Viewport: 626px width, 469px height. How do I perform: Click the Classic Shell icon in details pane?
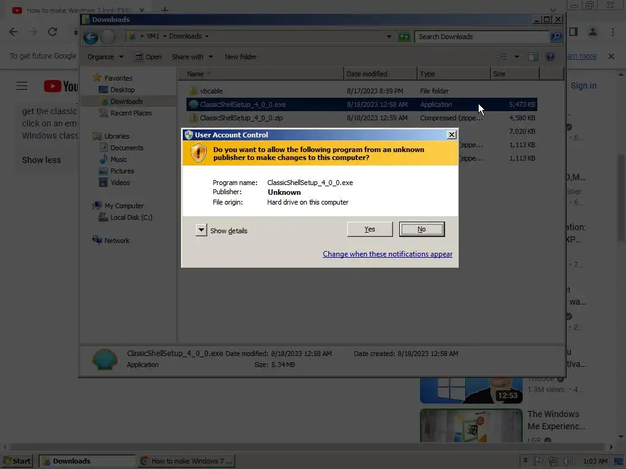point(105,359)
